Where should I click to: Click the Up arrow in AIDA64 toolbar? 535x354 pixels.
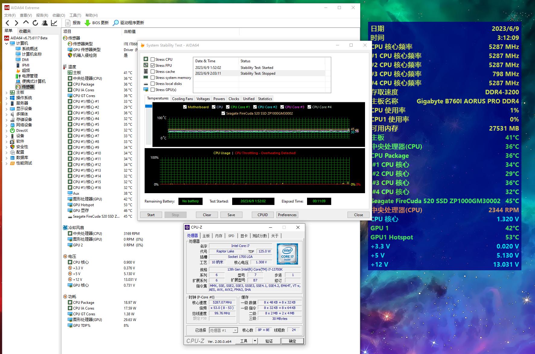click(26, 22)
